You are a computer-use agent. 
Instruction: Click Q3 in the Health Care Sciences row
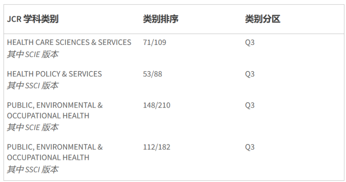coord(250,42)
